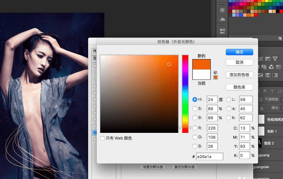
Task: Filter layers by shape icon
Action: click(x=280, y=91)
